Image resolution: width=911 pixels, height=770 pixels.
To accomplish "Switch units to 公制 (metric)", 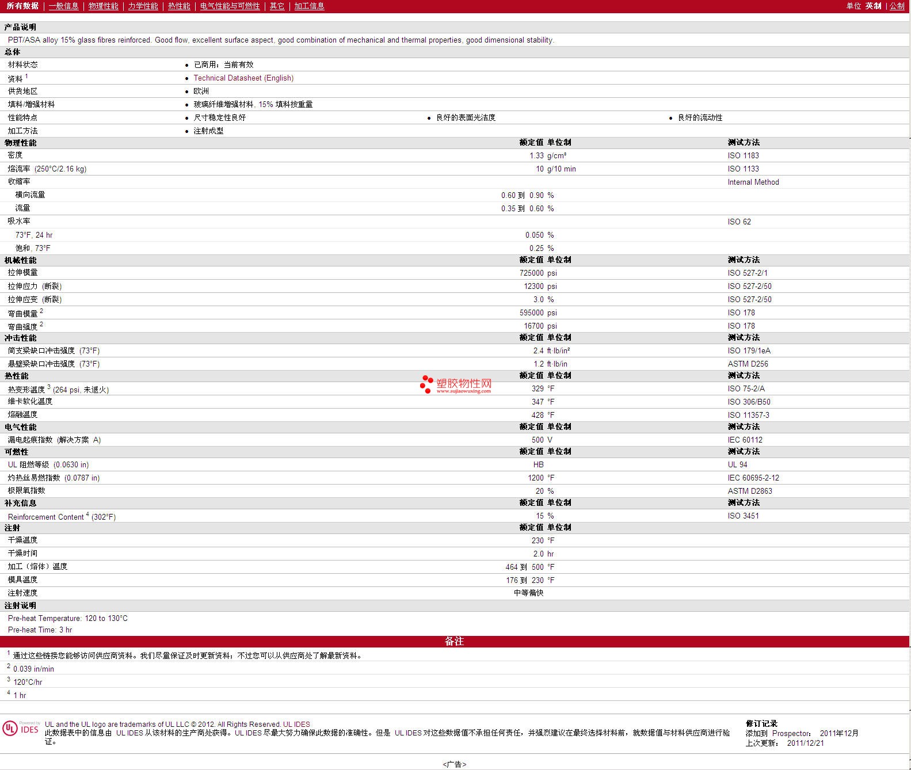I will [x=897, y=6].
